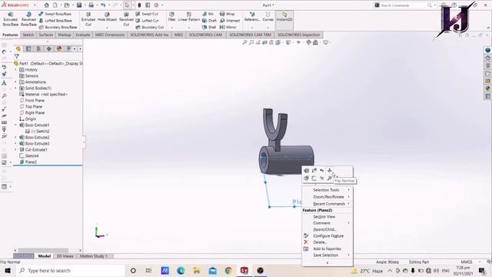Open the Curves tool
This screenshot has width=492, height=277.
[268, 17]
